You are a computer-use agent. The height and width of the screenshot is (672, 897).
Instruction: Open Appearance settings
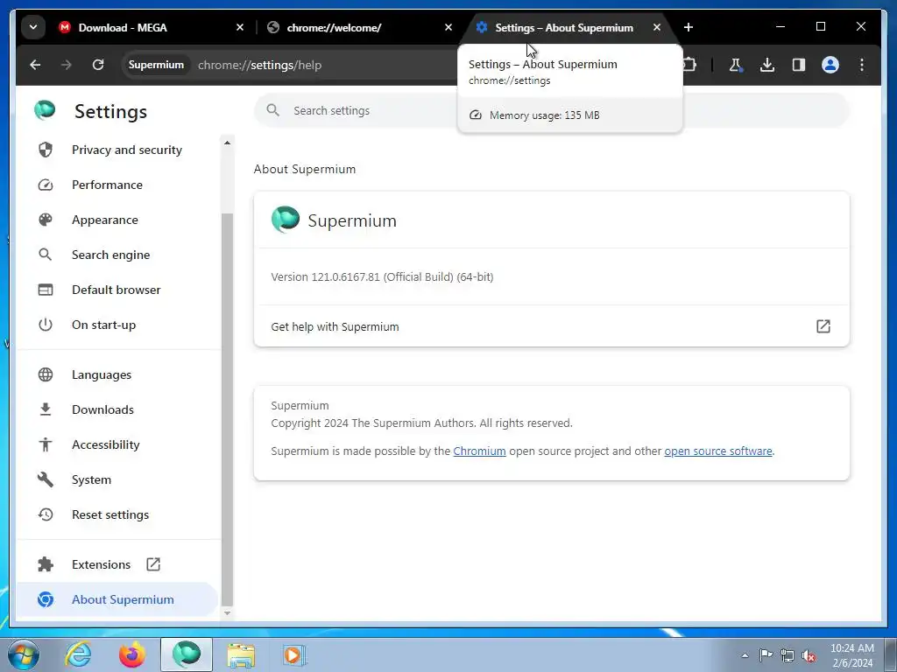pyautogui.click(x=117, y=220)
